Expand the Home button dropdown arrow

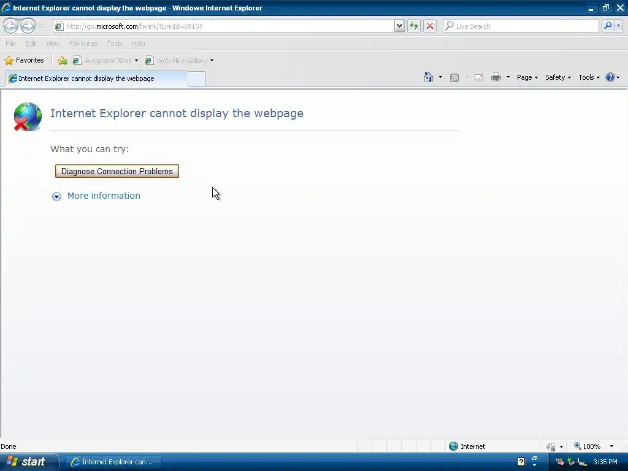click(x=440, y=77)
